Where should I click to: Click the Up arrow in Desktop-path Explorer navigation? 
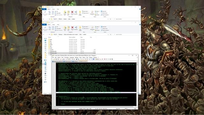[x=50, y=34]
